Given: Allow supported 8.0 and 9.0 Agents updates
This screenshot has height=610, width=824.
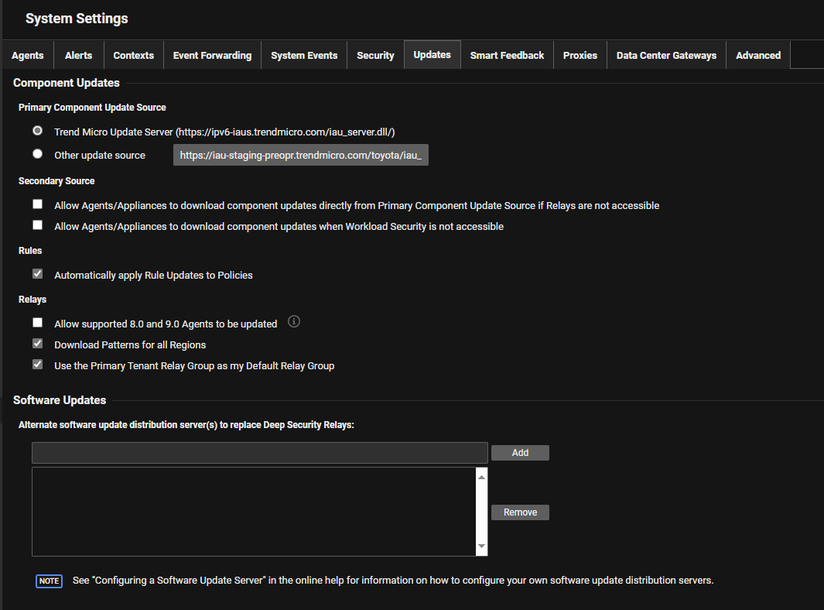Looking at the screenshot, I should (37, 322).
